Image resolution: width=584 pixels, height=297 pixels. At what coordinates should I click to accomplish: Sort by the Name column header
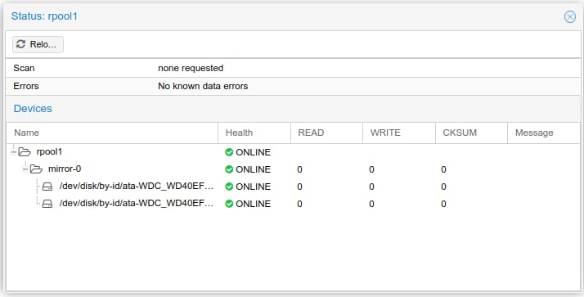112,133
